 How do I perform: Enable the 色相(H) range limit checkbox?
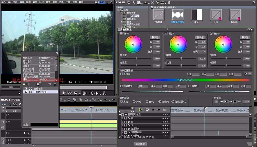click(121, 74)
